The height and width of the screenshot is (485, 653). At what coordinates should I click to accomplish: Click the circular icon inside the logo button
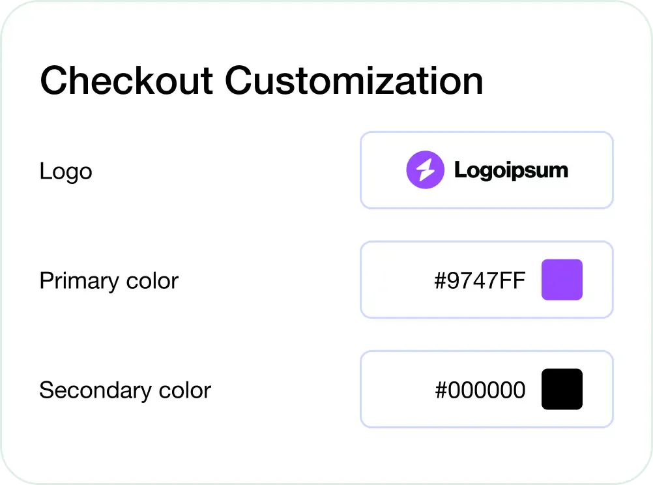[425, 169]
